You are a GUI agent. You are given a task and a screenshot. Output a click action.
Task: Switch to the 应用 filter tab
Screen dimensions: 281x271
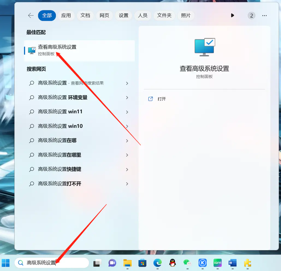[x=66, y=16]
